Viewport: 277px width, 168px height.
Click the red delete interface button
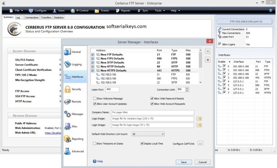pyautogui.click(x=208, y=60)
